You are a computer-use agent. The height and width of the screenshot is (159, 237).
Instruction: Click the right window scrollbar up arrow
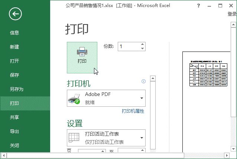pyautogui.click(x=233, y=24)
